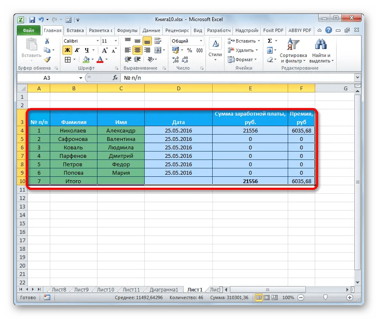Select the center alignment icon
Viewport: 378px width, 319px height.
pyautogui.click(x=138, y=51)
